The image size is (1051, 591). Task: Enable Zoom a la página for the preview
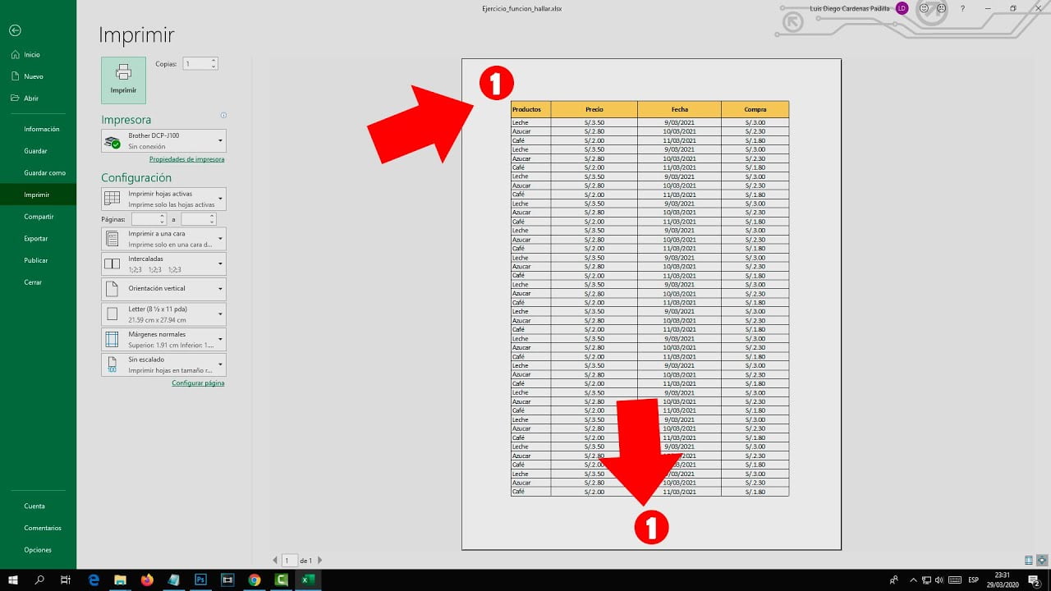pos(1042,561)
